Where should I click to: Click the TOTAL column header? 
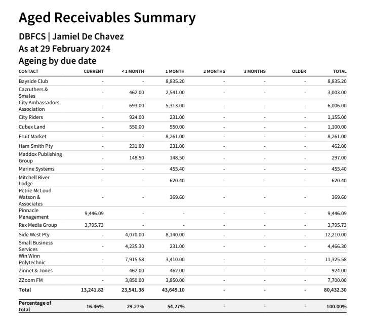coord(340,71)
